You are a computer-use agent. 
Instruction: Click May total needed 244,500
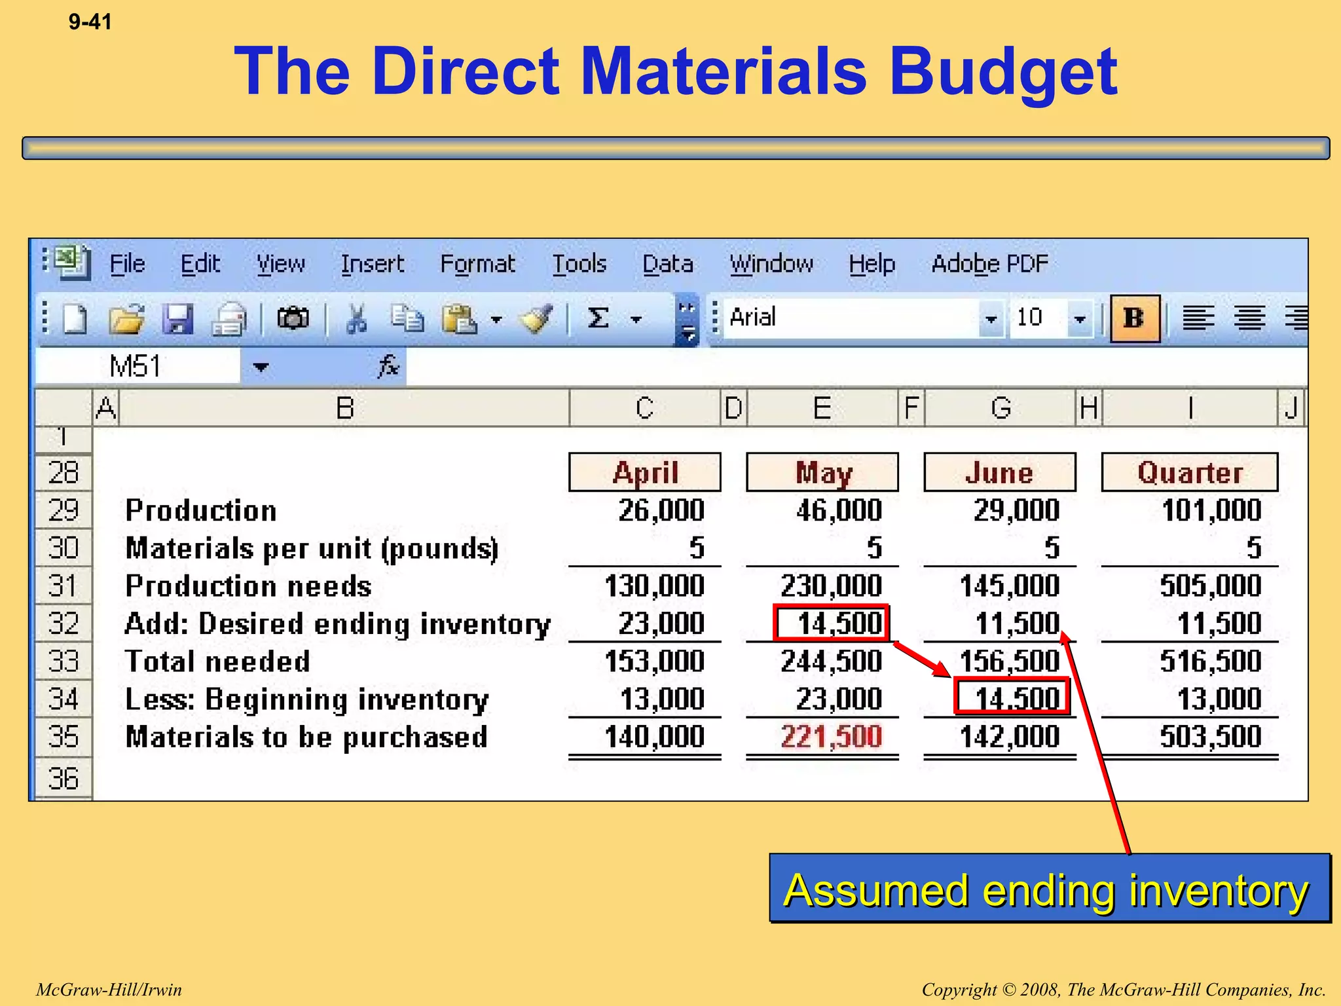pos(832,661)
